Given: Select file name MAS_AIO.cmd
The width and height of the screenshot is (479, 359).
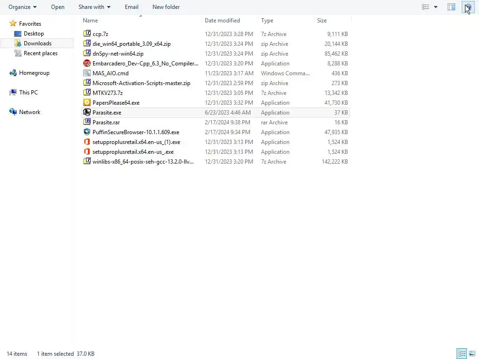Looking at the screenshot, I should click(110, 73).
